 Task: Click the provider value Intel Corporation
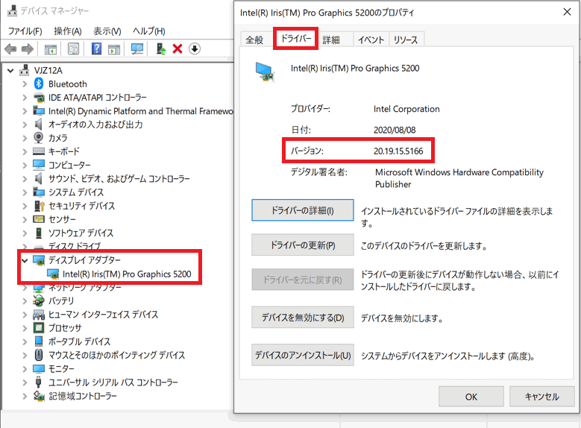[406, 109]
